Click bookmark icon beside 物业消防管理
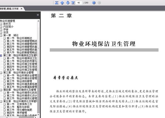 4,81
